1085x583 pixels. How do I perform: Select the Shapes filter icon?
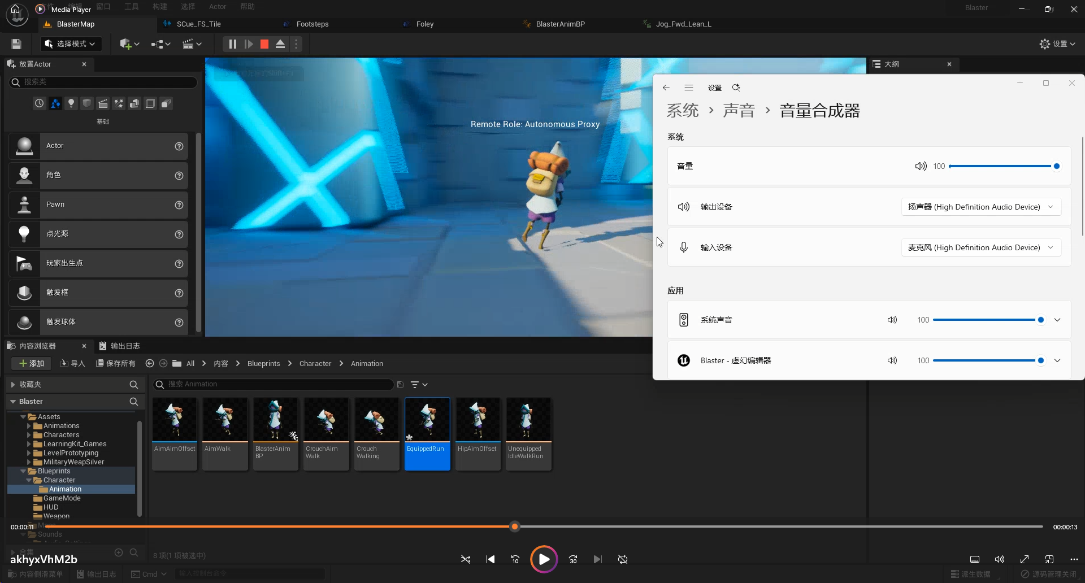87,103
